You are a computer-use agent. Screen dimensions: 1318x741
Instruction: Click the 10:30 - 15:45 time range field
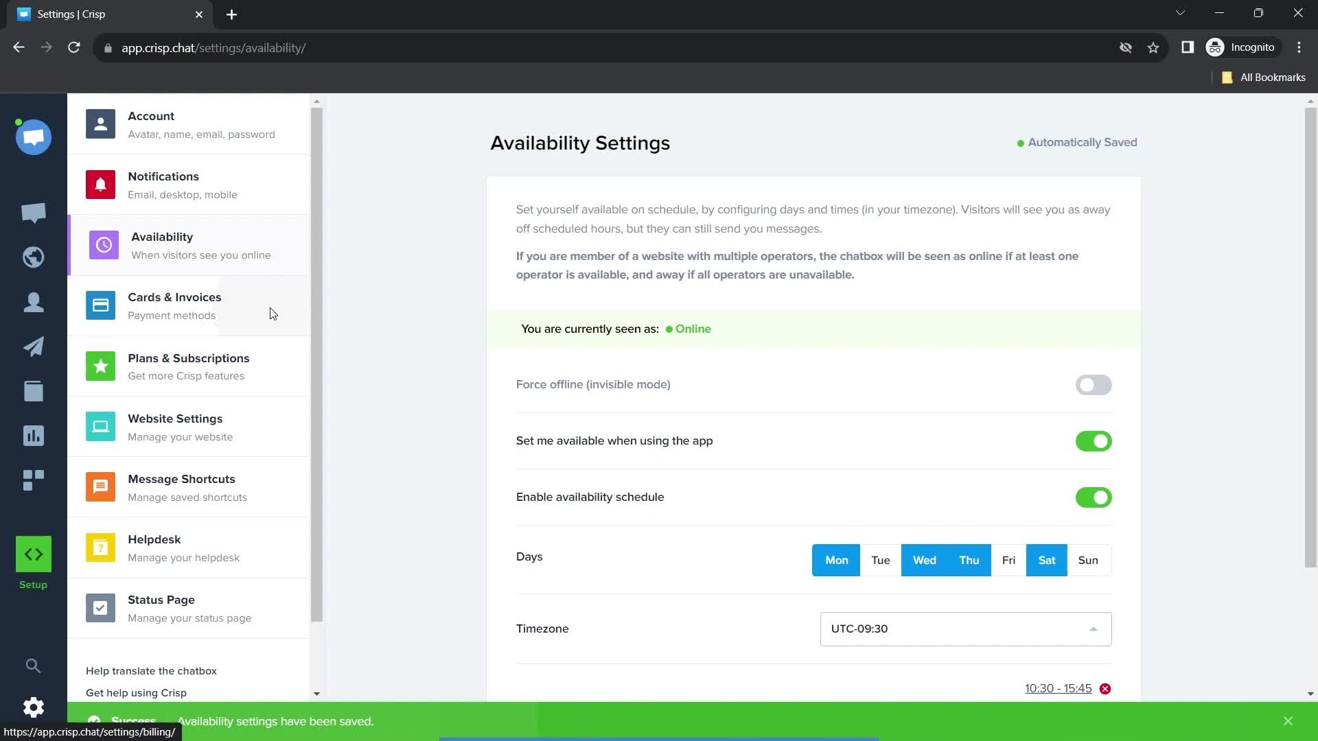click(x=1059, y=687)
